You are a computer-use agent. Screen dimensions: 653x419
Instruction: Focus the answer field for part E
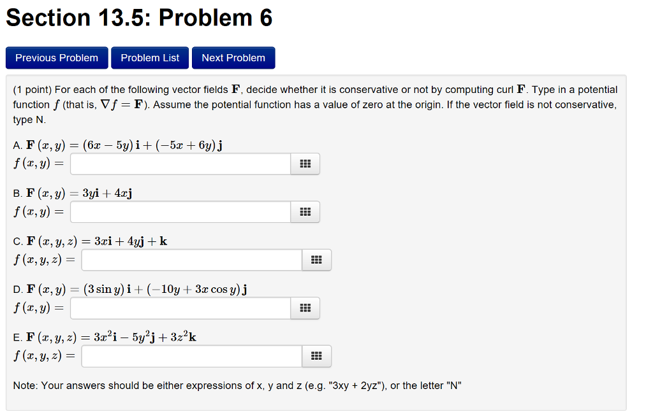[x=191, y=356]
